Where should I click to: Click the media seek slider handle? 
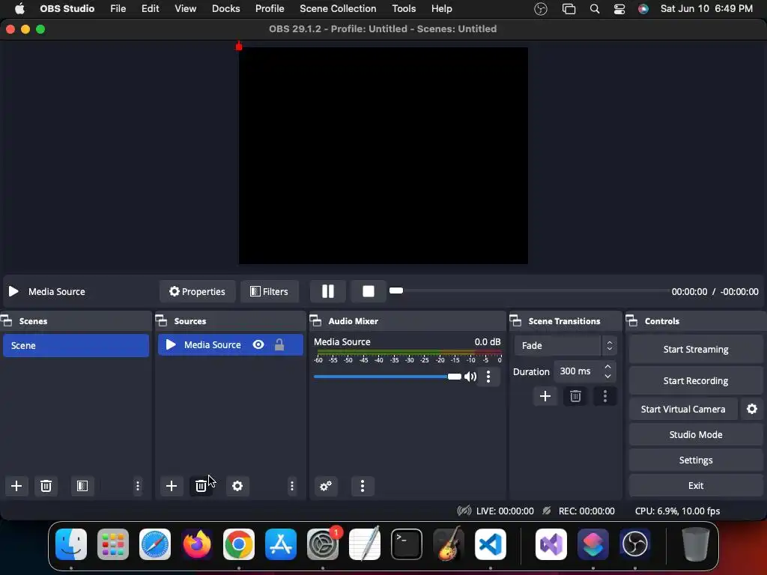396,290
